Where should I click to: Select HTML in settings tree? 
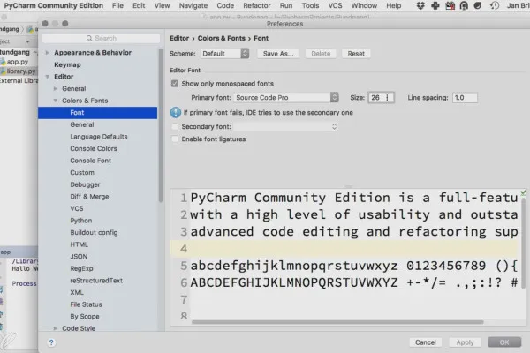click(79, 244)
